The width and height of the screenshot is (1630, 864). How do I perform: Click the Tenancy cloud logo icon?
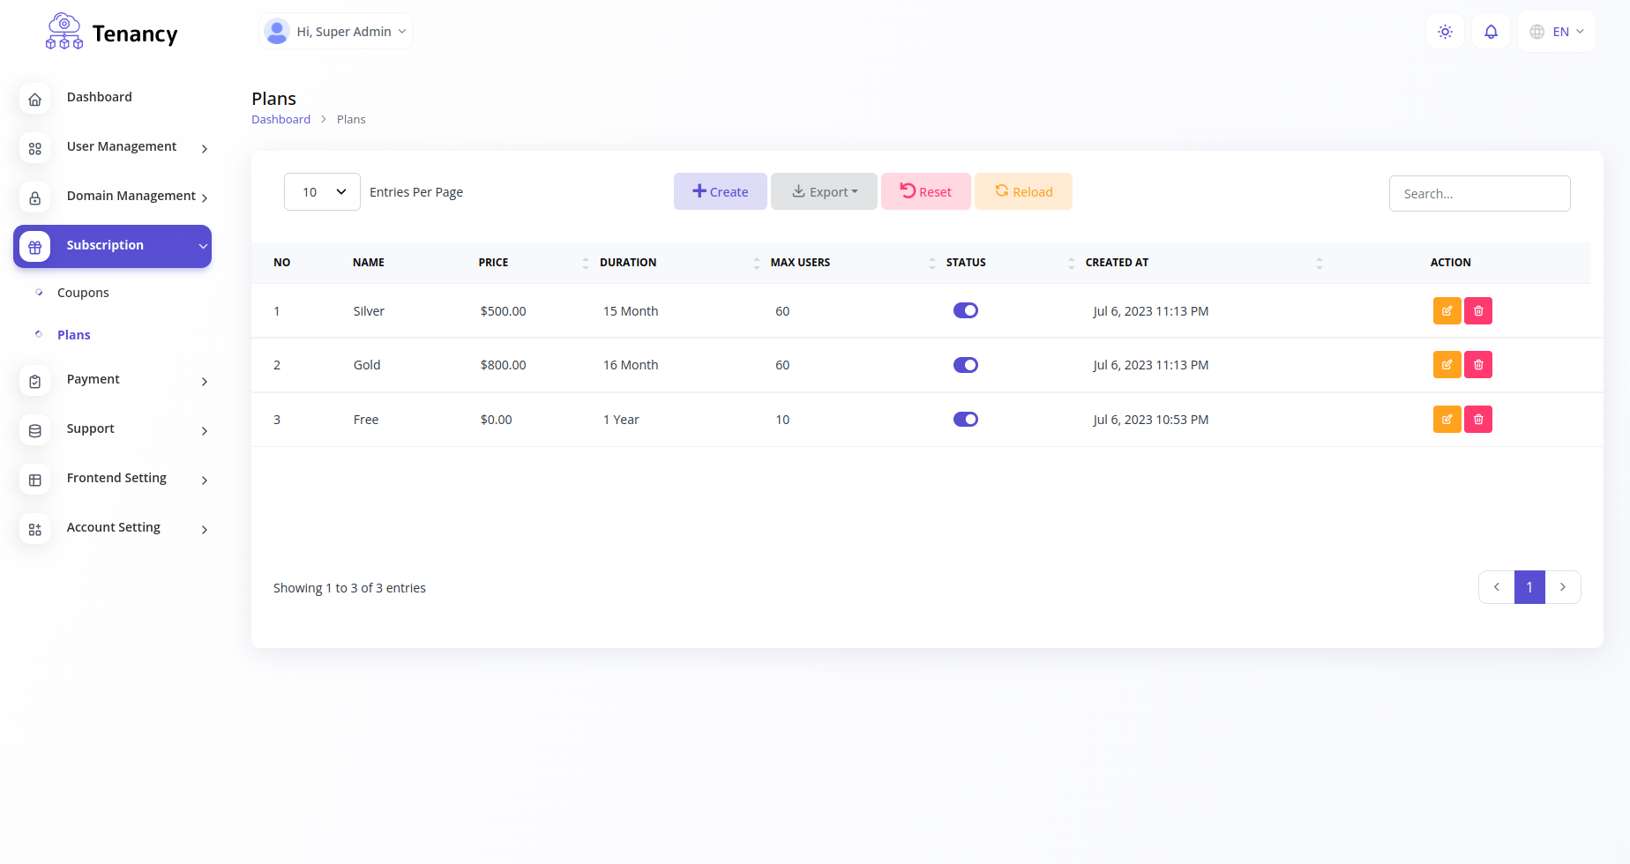point(64,32)
